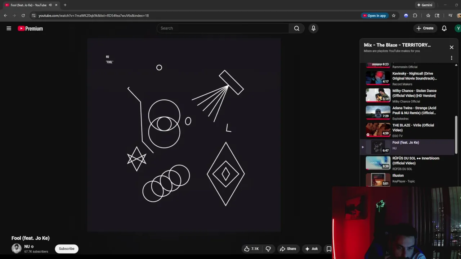
Task: Open in app button in address bar
Action: coord(375,15)
